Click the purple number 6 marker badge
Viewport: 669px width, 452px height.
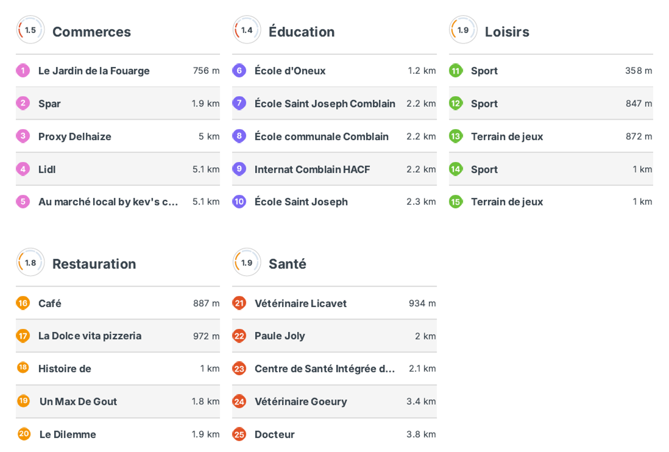(239, 71)
